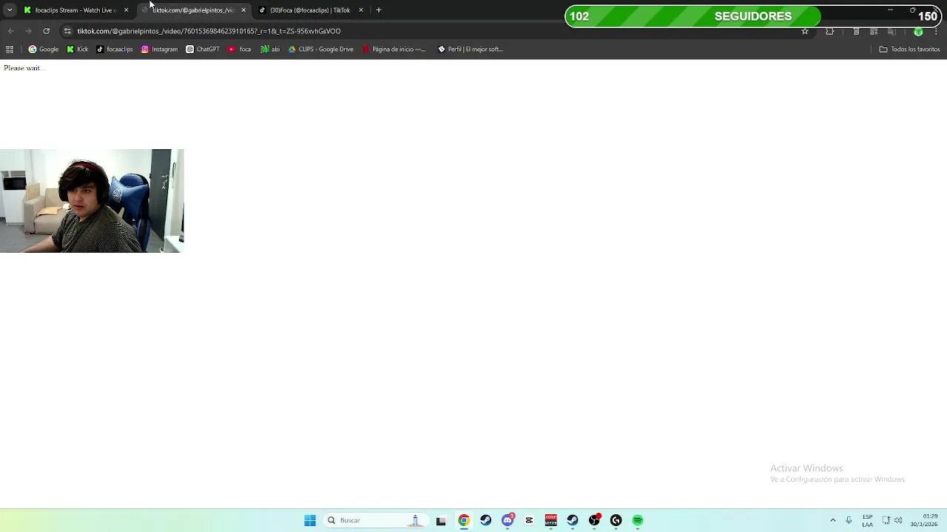The image size is (947, 532).
Task: Switch the ESP LAA keyboard language
Action: pyautogui.click(x=867, y=520)
